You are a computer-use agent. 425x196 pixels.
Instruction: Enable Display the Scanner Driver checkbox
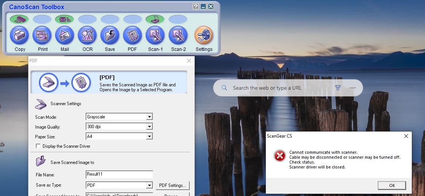(38, 146)
